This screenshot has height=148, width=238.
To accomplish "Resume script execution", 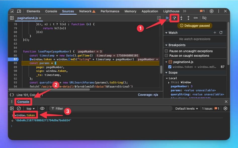I will point(167,18).
